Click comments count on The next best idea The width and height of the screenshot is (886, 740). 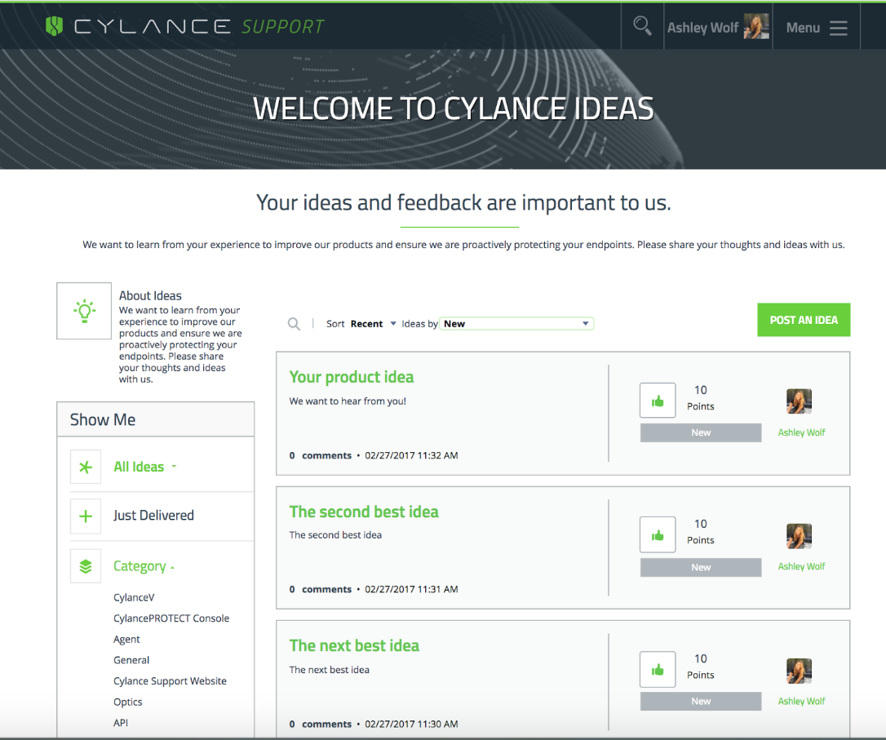(x=321, y=724)
